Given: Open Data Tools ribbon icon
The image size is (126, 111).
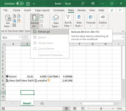Looking at the screenshot, I should [79, 17].
